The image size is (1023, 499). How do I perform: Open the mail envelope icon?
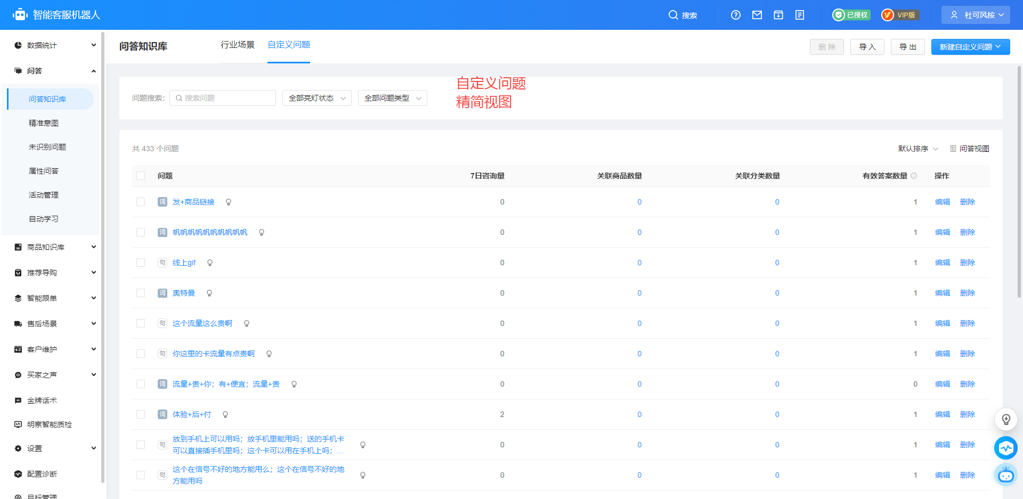point(757,15)
